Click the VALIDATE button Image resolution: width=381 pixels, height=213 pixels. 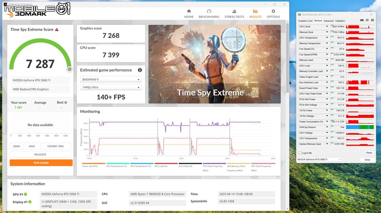[x=41, y=155]
